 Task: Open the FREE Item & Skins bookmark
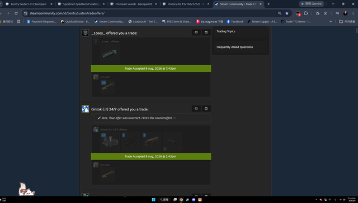177,22
